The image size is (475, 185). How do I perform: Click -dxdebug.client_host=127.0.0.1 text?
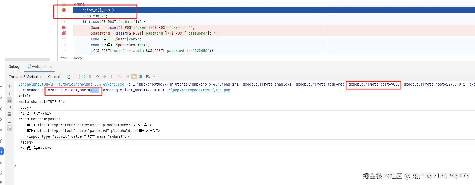coord(133,90)
